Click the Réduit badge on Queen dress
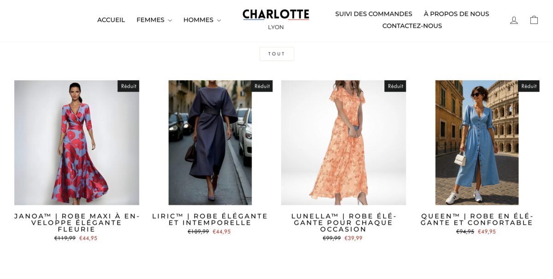Image resolution: width=553 pixels, height=279 pixels. [529, 86]
